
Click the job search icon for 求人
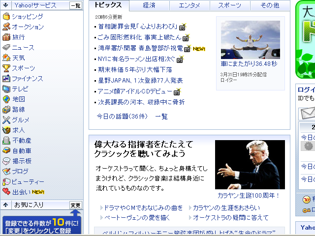[x=6, y=130]
